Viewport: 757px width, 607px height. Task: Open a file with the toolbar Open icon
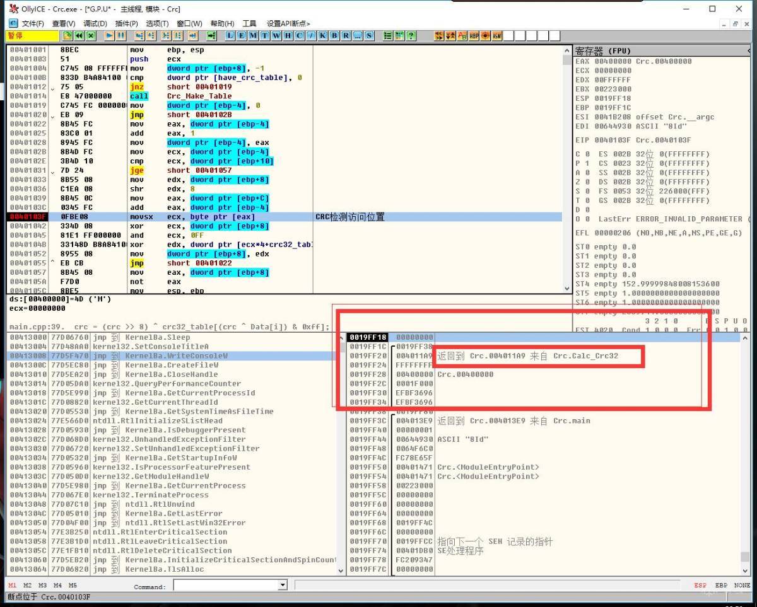pyautogui.click(x=67, y=36)
